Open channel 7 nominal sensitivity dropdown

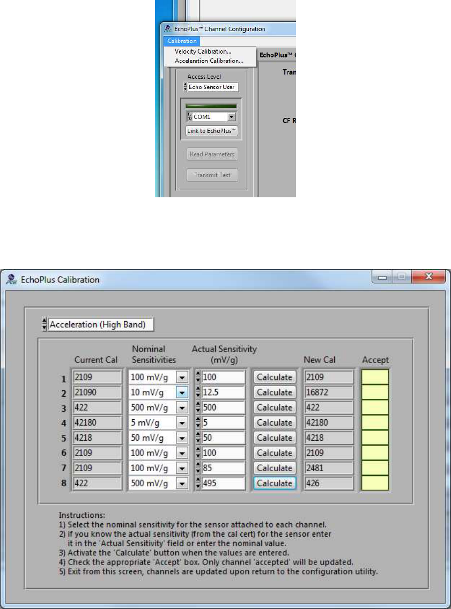[182, 468]
